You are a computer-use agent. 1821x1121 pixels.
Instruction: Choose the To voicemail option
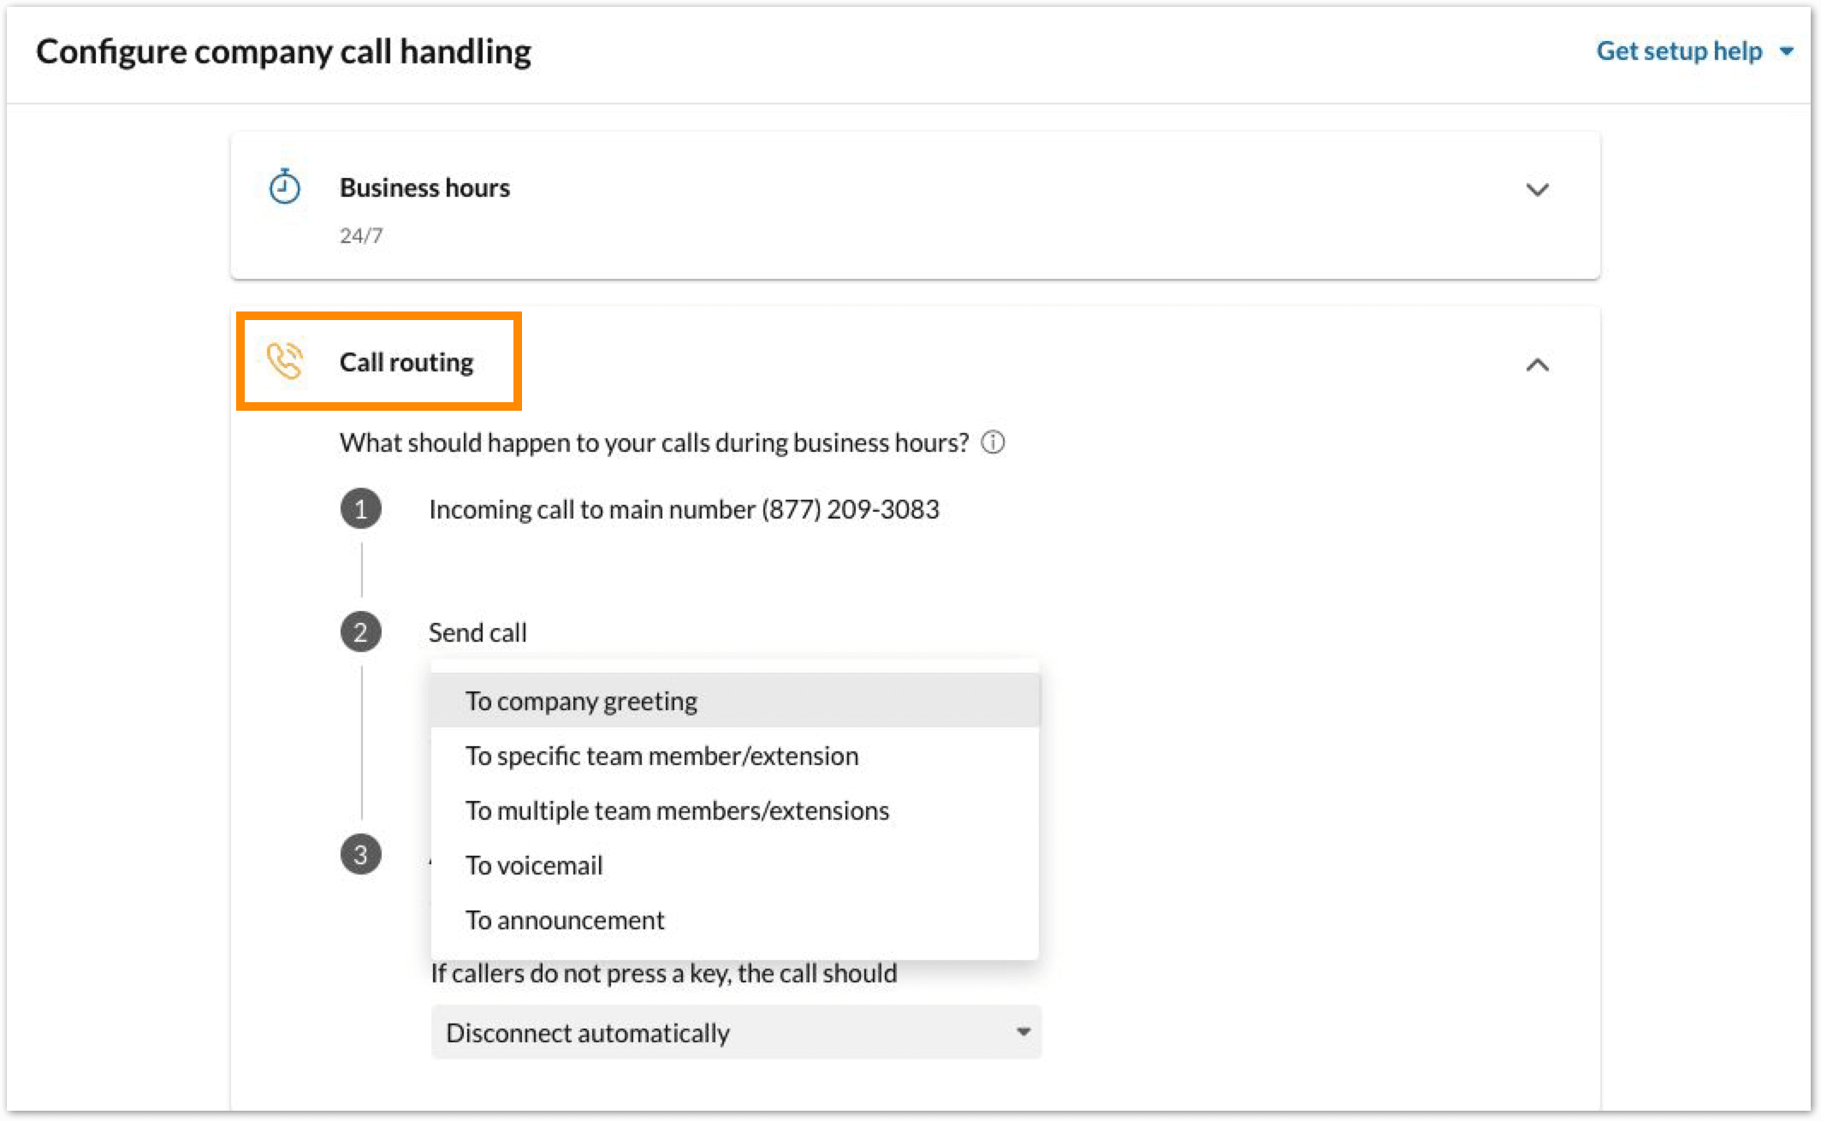point(533,865)
